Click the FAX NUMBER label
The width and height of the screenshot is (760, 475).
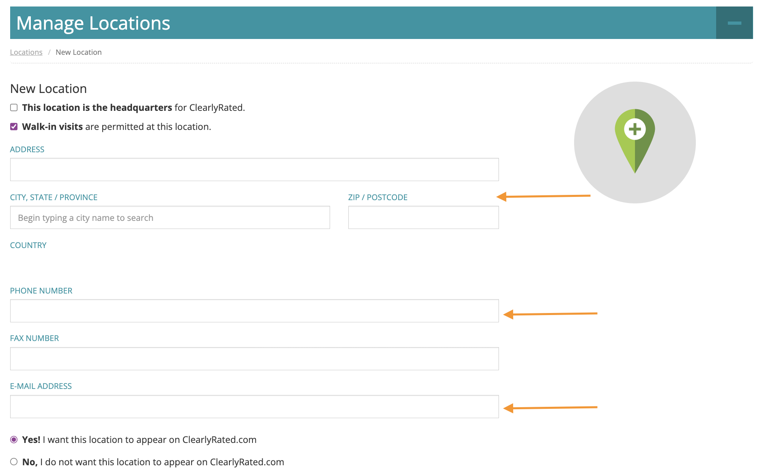point(35,338)
